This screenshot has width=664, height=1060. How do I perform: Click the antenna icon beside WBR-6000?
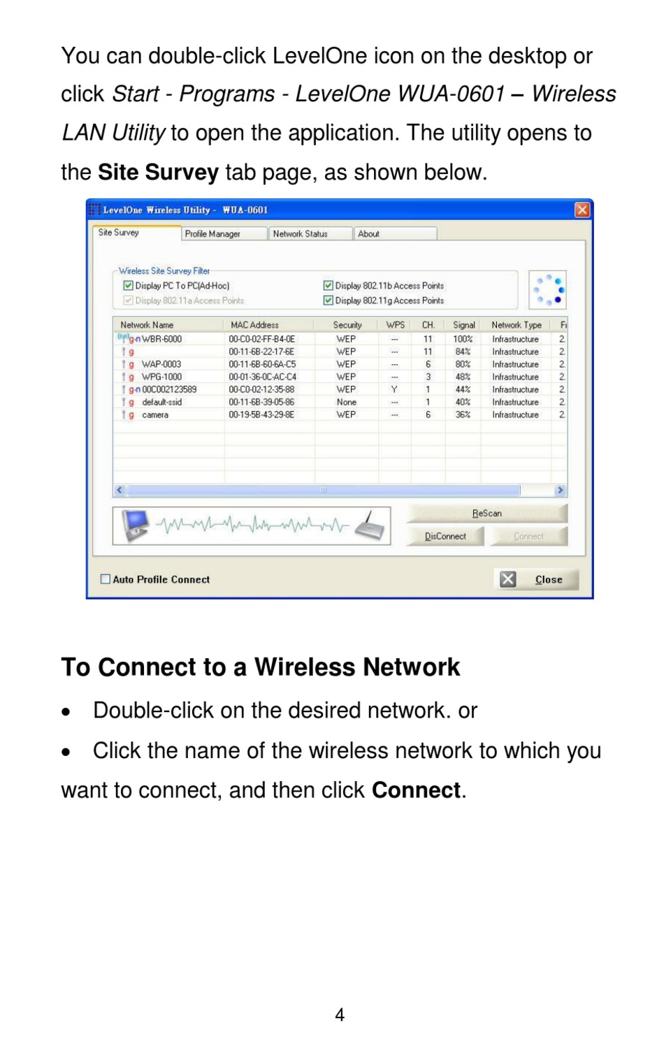coord(122,338)
